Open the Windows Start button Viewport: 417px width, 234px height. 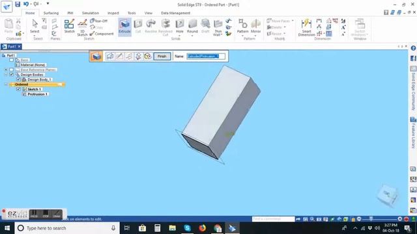click(x=7, y=228)
